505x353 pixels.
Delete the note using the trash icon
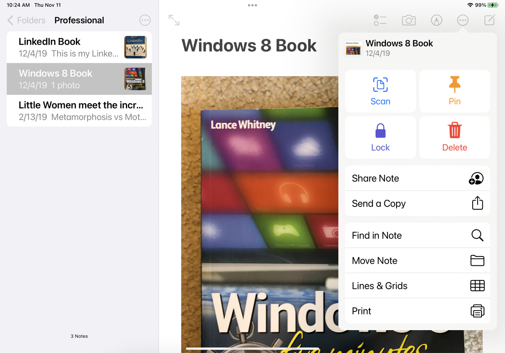tap(454, 131)
